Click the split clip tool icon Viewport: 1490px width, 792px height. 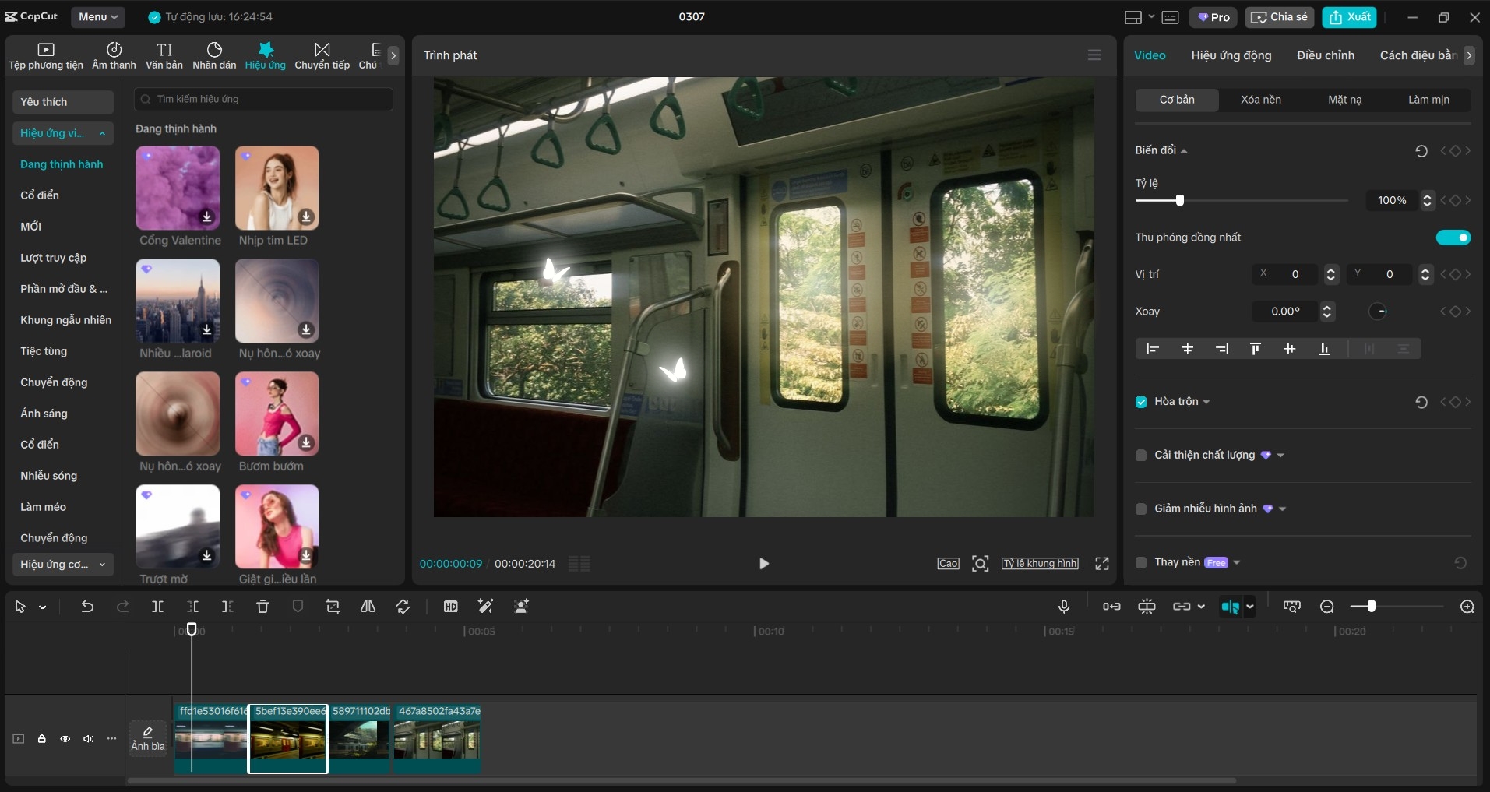pyautogui.click(x=157, y=607)
